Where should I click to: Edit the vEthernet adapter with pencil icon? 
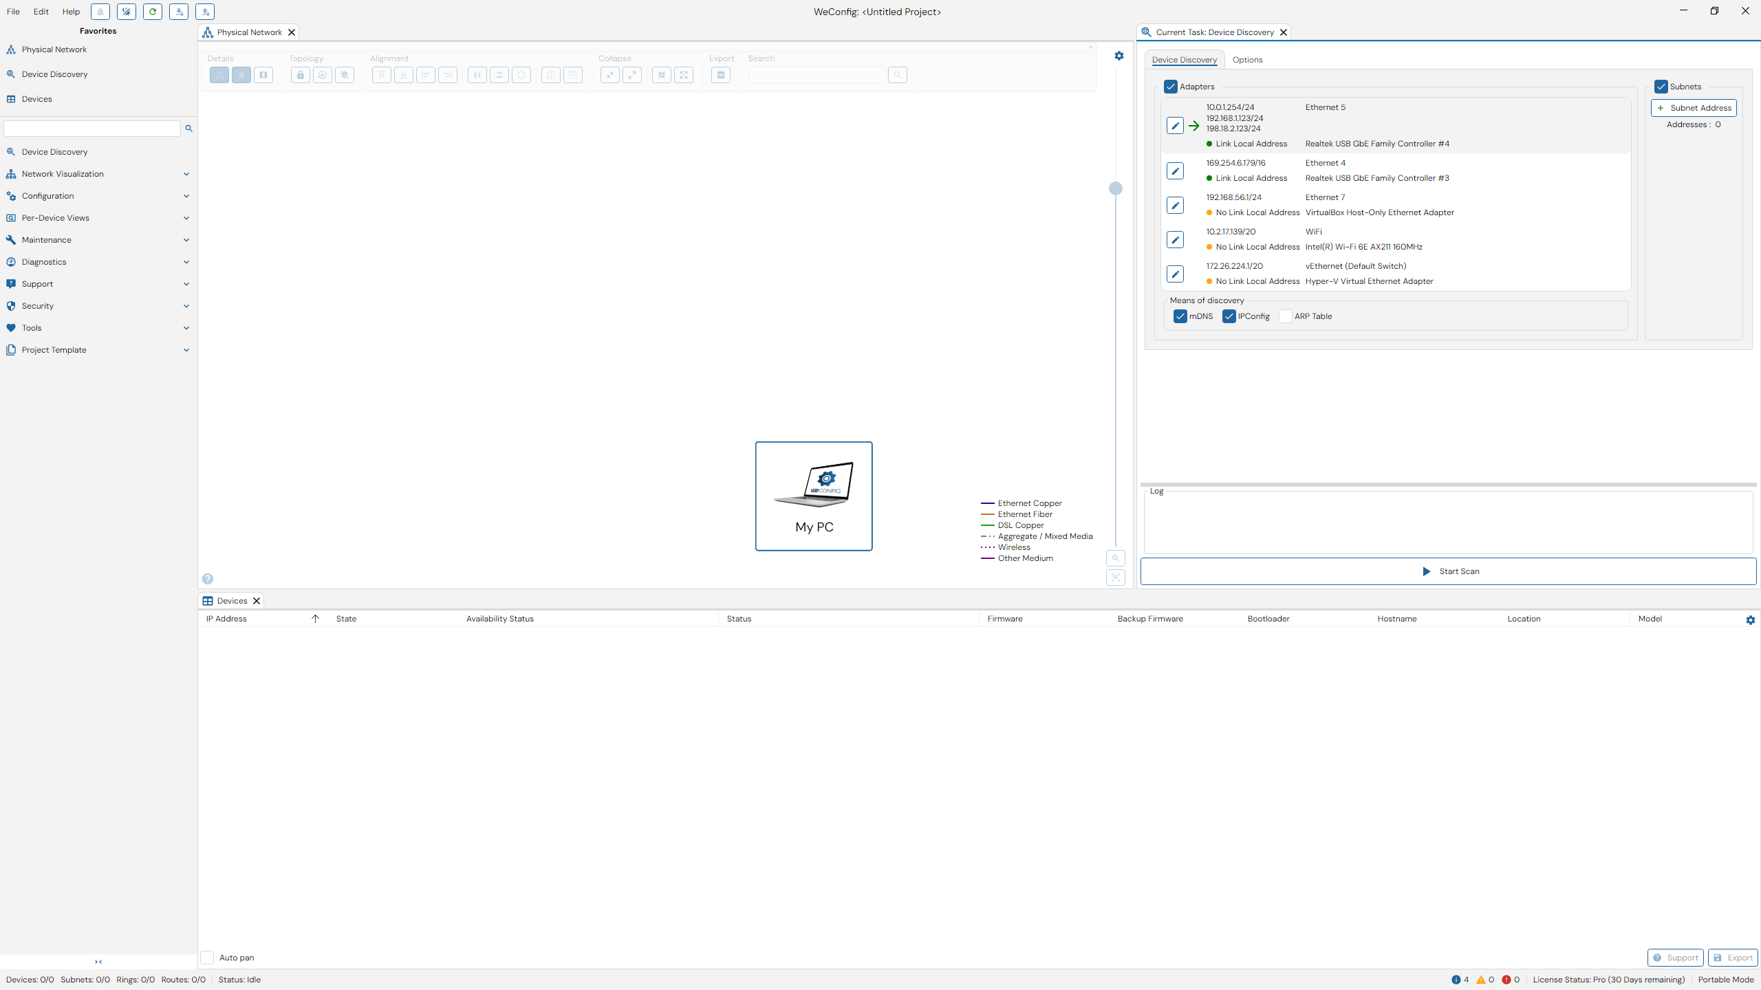click(x=1175, y=274)
